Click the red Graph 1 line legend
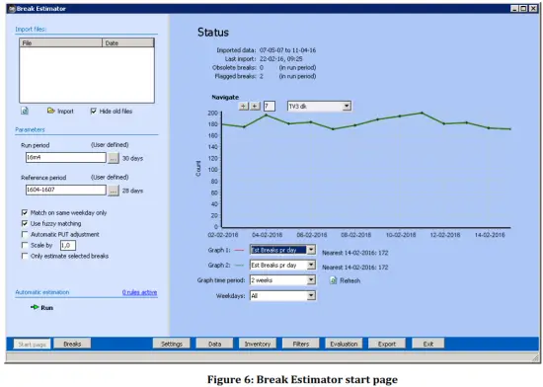This screenshot has height=387, width=543. (x=239, y=250)
